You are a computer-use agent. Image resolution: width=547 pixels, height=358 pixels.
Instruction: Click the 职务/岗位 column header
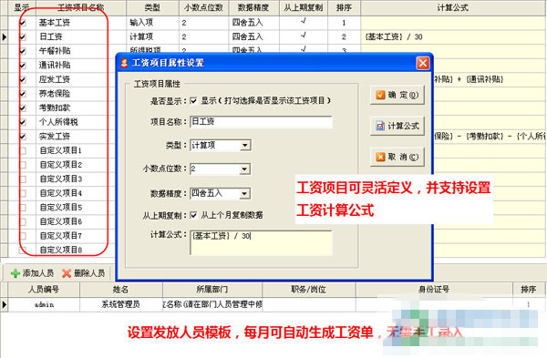(309, 290)
